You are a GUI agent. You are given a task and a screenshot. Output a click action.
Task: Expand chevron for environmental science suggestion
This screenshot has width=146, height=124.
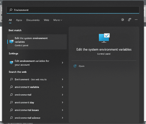coord(62,118)
